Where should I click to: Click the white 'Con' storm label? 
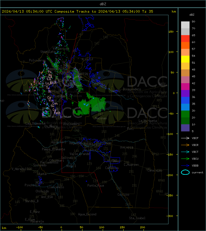click(55, 103)
